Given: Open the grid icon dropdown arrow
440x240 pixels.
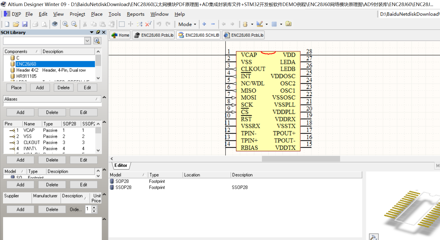Looking at the screenshot, I should click(x=281, y=24).
